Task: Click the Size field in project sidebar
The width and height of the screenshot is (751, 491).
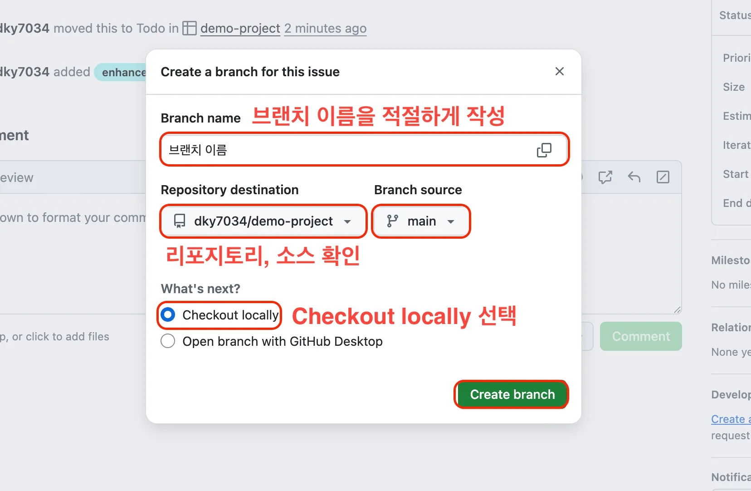Action: pyautogui.click(x=734, y=87)
